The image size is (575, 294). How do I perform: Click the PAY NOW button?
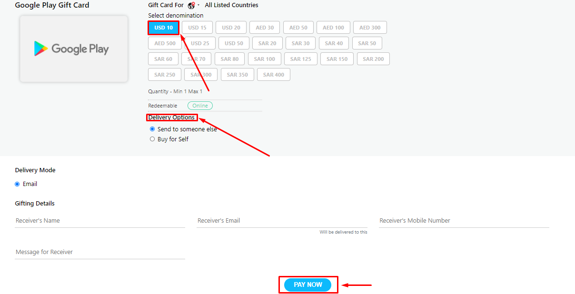pyautogui.click(x=307, y=284)
